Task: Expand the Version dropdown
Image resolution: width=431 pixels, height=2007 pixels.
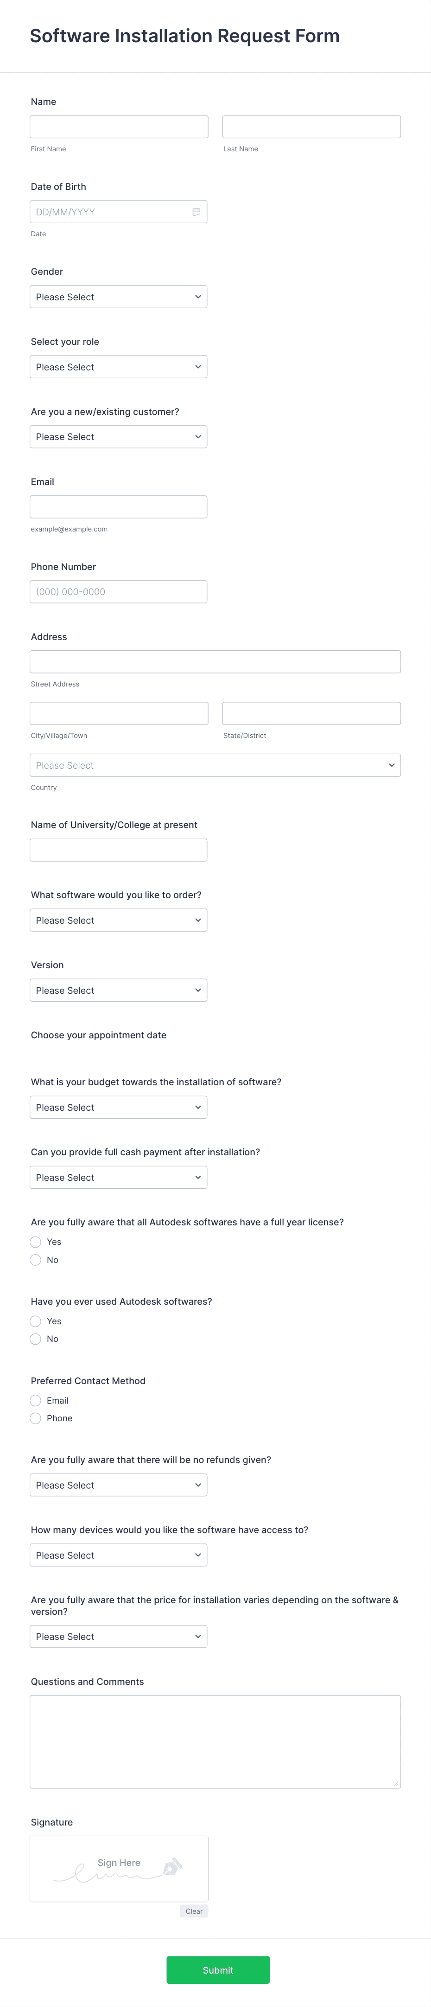Action: (118, 990)
